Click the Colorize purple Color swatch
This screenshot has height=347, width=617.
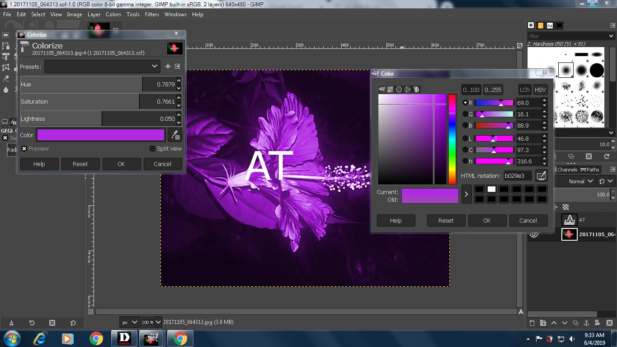(x=101, y=135)
